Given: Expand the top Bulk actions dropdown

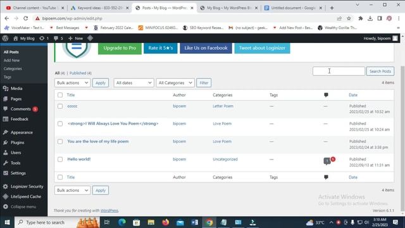Looking at the screenshot, I should [x=73, y=83].
